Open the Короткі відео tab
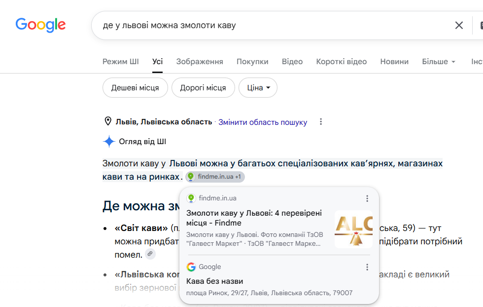The height and width of the screenshot is (307, 483). [341, 62]
